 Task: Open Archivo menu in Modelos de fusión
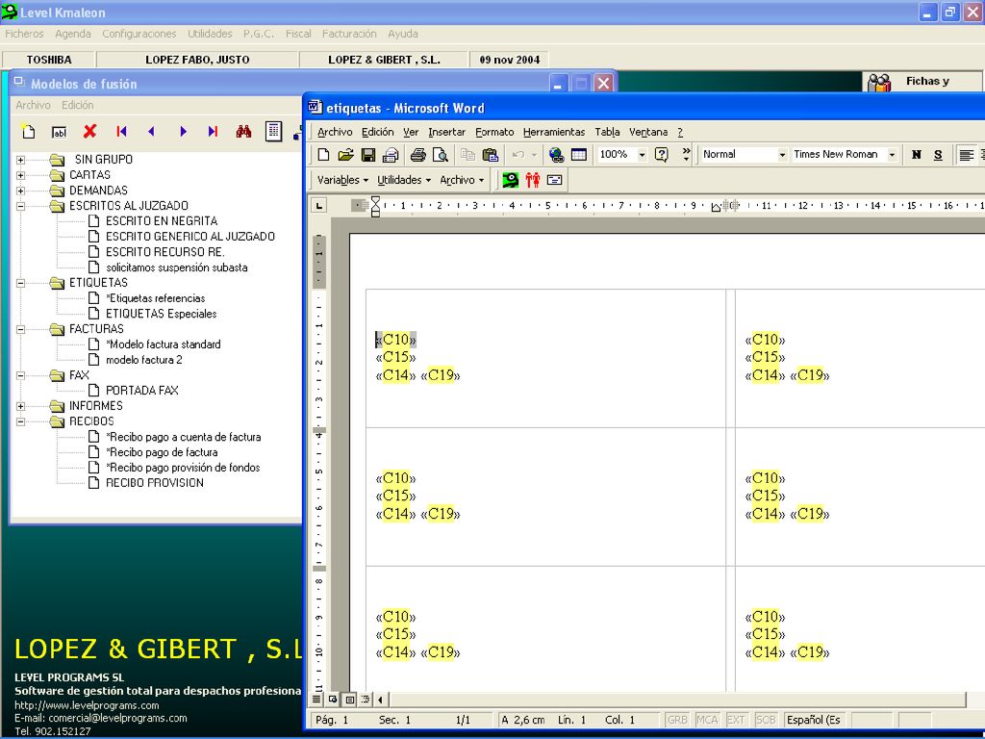(x=34, y=105)
